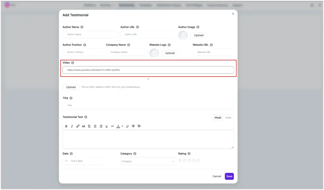The width and height of the screenshot is (324, 190).
Task: Apply blockquote formatting
Action: (x=84, y=126)
